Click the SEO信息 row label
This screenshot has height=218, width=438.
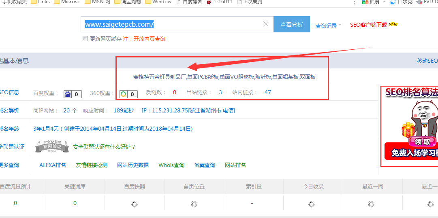(9, 92)
